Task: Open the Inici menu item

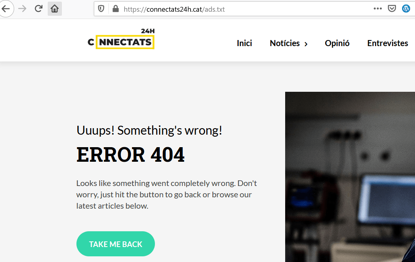Action: tap(244, 43)
